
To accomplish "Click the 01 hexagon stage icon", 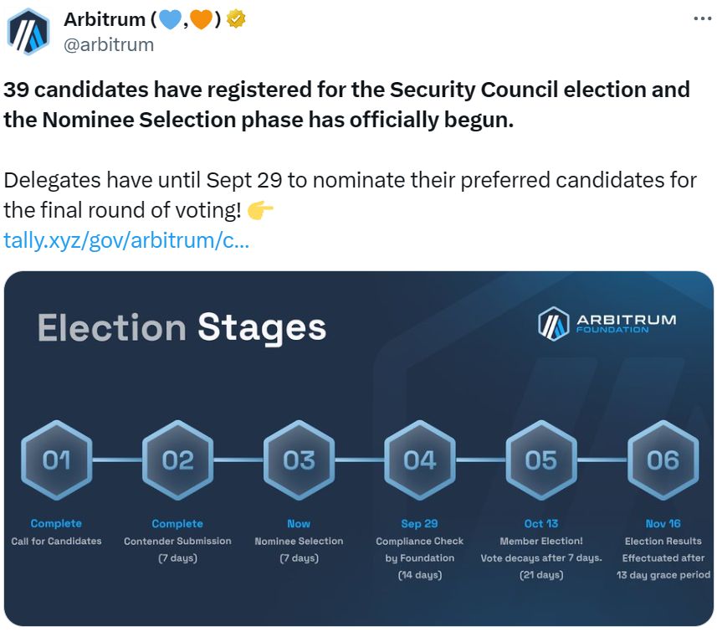I will (57, 460).
